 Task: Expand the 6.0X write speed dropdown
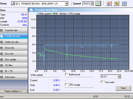[119, 76]
